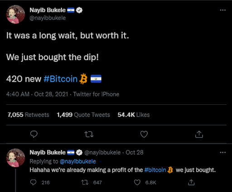This screenshot has height=192, width=232.
Task: Open the Nayib Bukele profile picture at top
Action: (x=15, y=14)
